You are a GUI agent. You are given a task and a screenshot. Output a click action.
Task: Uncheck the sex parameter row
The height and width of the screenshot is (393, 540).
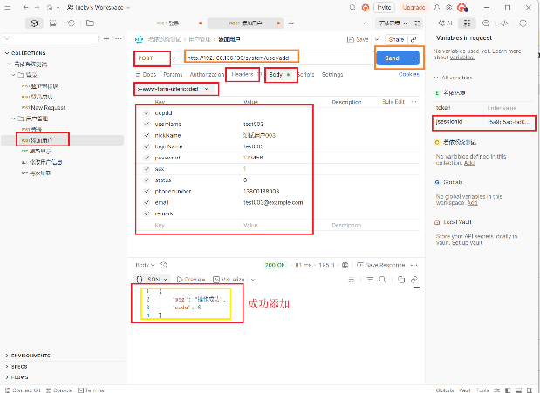coord(147,169)
